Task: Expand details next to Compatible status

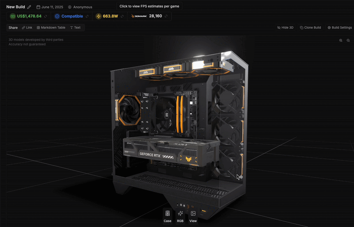Action: [x=87, y=16]
